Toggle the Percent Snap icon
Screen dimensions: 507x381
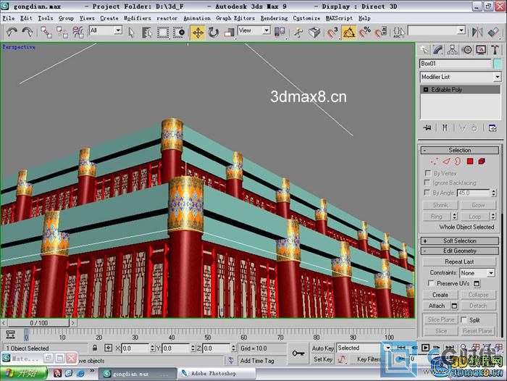(x=365, y=33)
